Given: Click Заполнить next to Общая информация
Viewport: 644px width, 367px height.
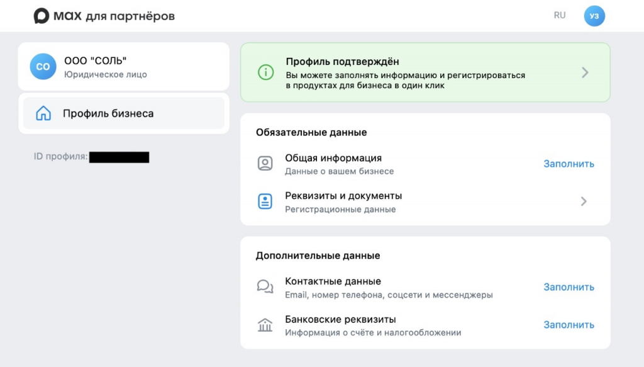Looking at the screenshot, I should tap(569, 163).
